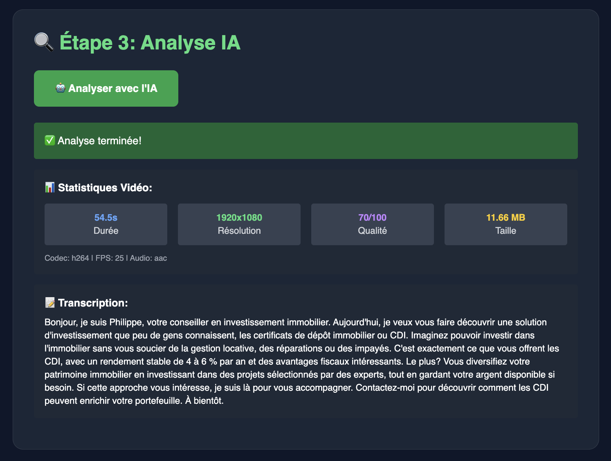611x461 pixels.
Task: Click the Durée label under 54.5s
Action: [106, 230]
